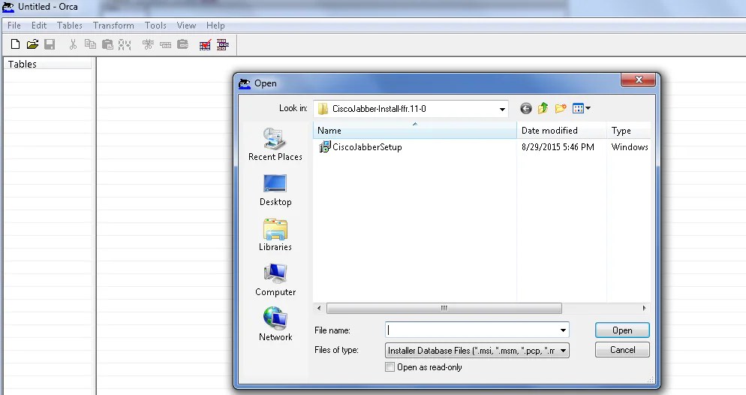746x395 pixels.
Task: Click the Tables pane header
Action: tap(47, 65)
